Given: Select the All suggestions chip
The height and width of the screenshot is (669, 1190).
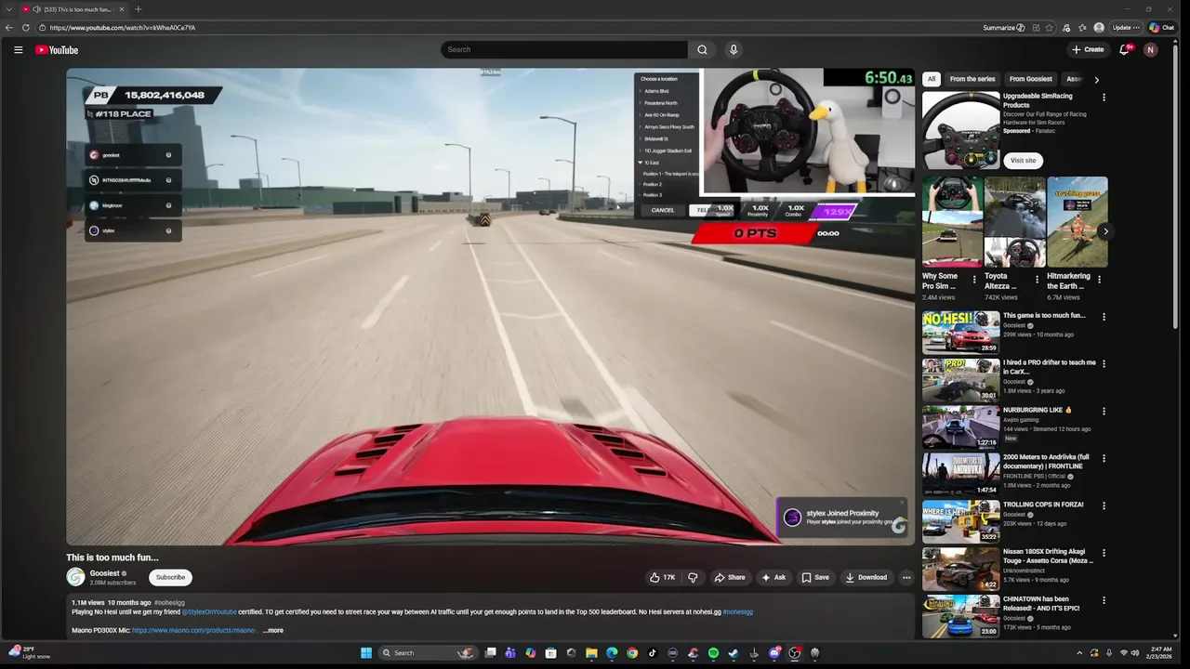Looking at the screenshot, I should (x=932, y=79).
